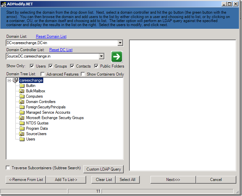Enable the Advanced Features checkbox
The image size is (242, 196).
click(x=43, y=74)
